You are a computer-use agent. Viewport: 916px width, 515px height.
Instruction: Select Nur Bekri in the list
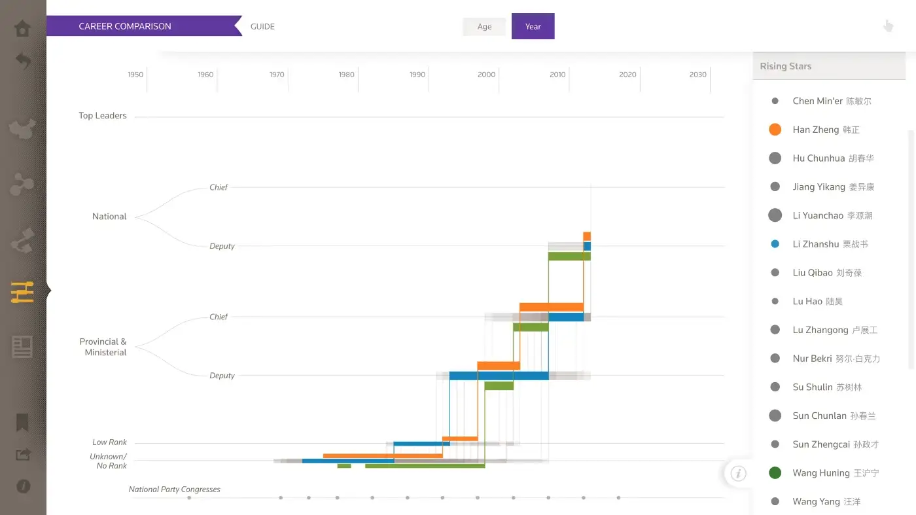pos(824,359)
